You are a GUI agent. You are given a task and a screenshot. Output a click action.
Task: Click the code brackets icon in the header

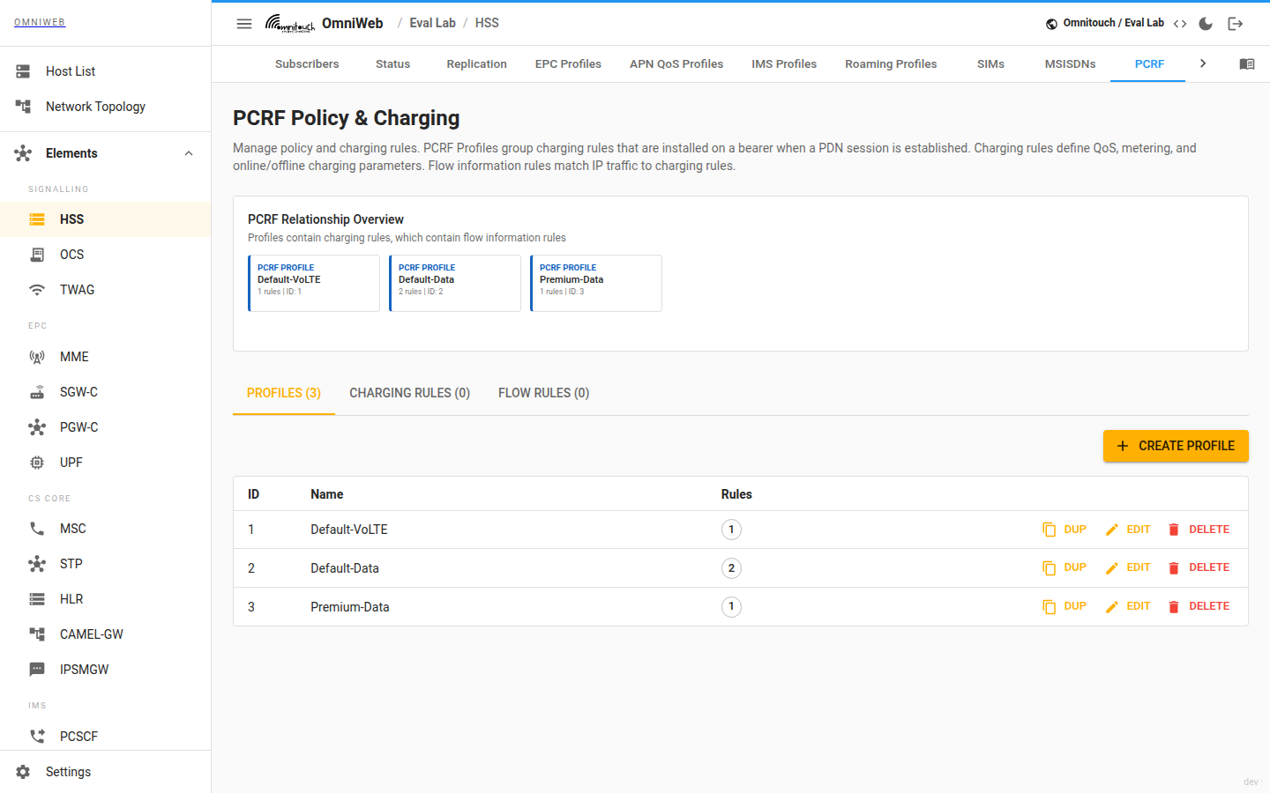(x=1180, y=24)
